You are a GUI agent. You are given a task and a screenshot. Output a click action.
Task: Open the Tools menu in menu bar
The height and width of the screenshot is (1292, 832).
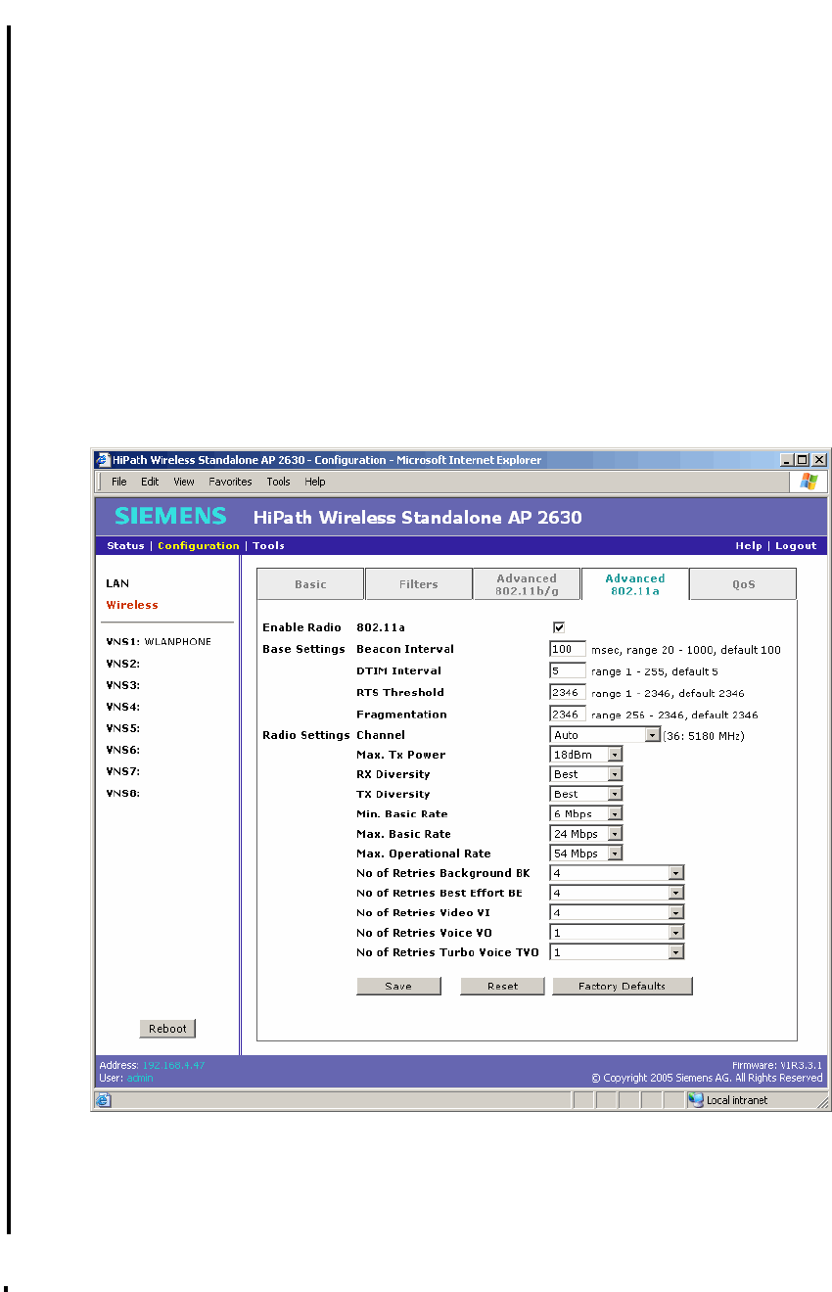tap(279, 482)
